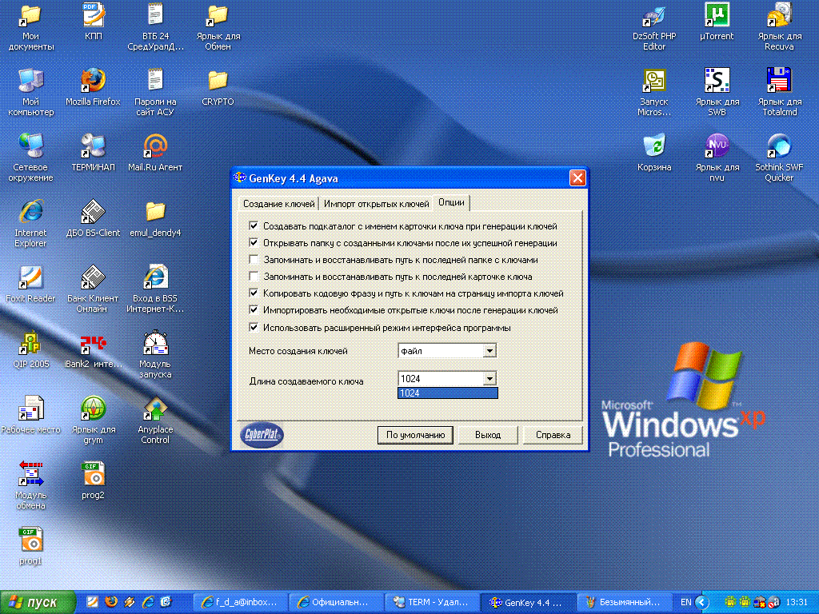
Task: Enable 'Запоминать путь к последней папке' checkbox
Action: click(x=254, y=260)
